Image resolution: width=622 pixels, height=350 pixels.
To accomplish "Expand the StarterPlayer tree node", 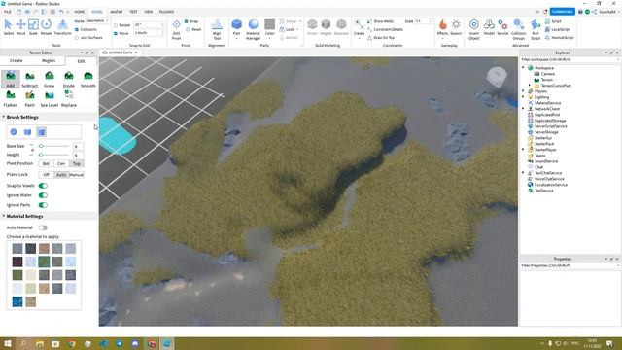I will coord(523,150).
